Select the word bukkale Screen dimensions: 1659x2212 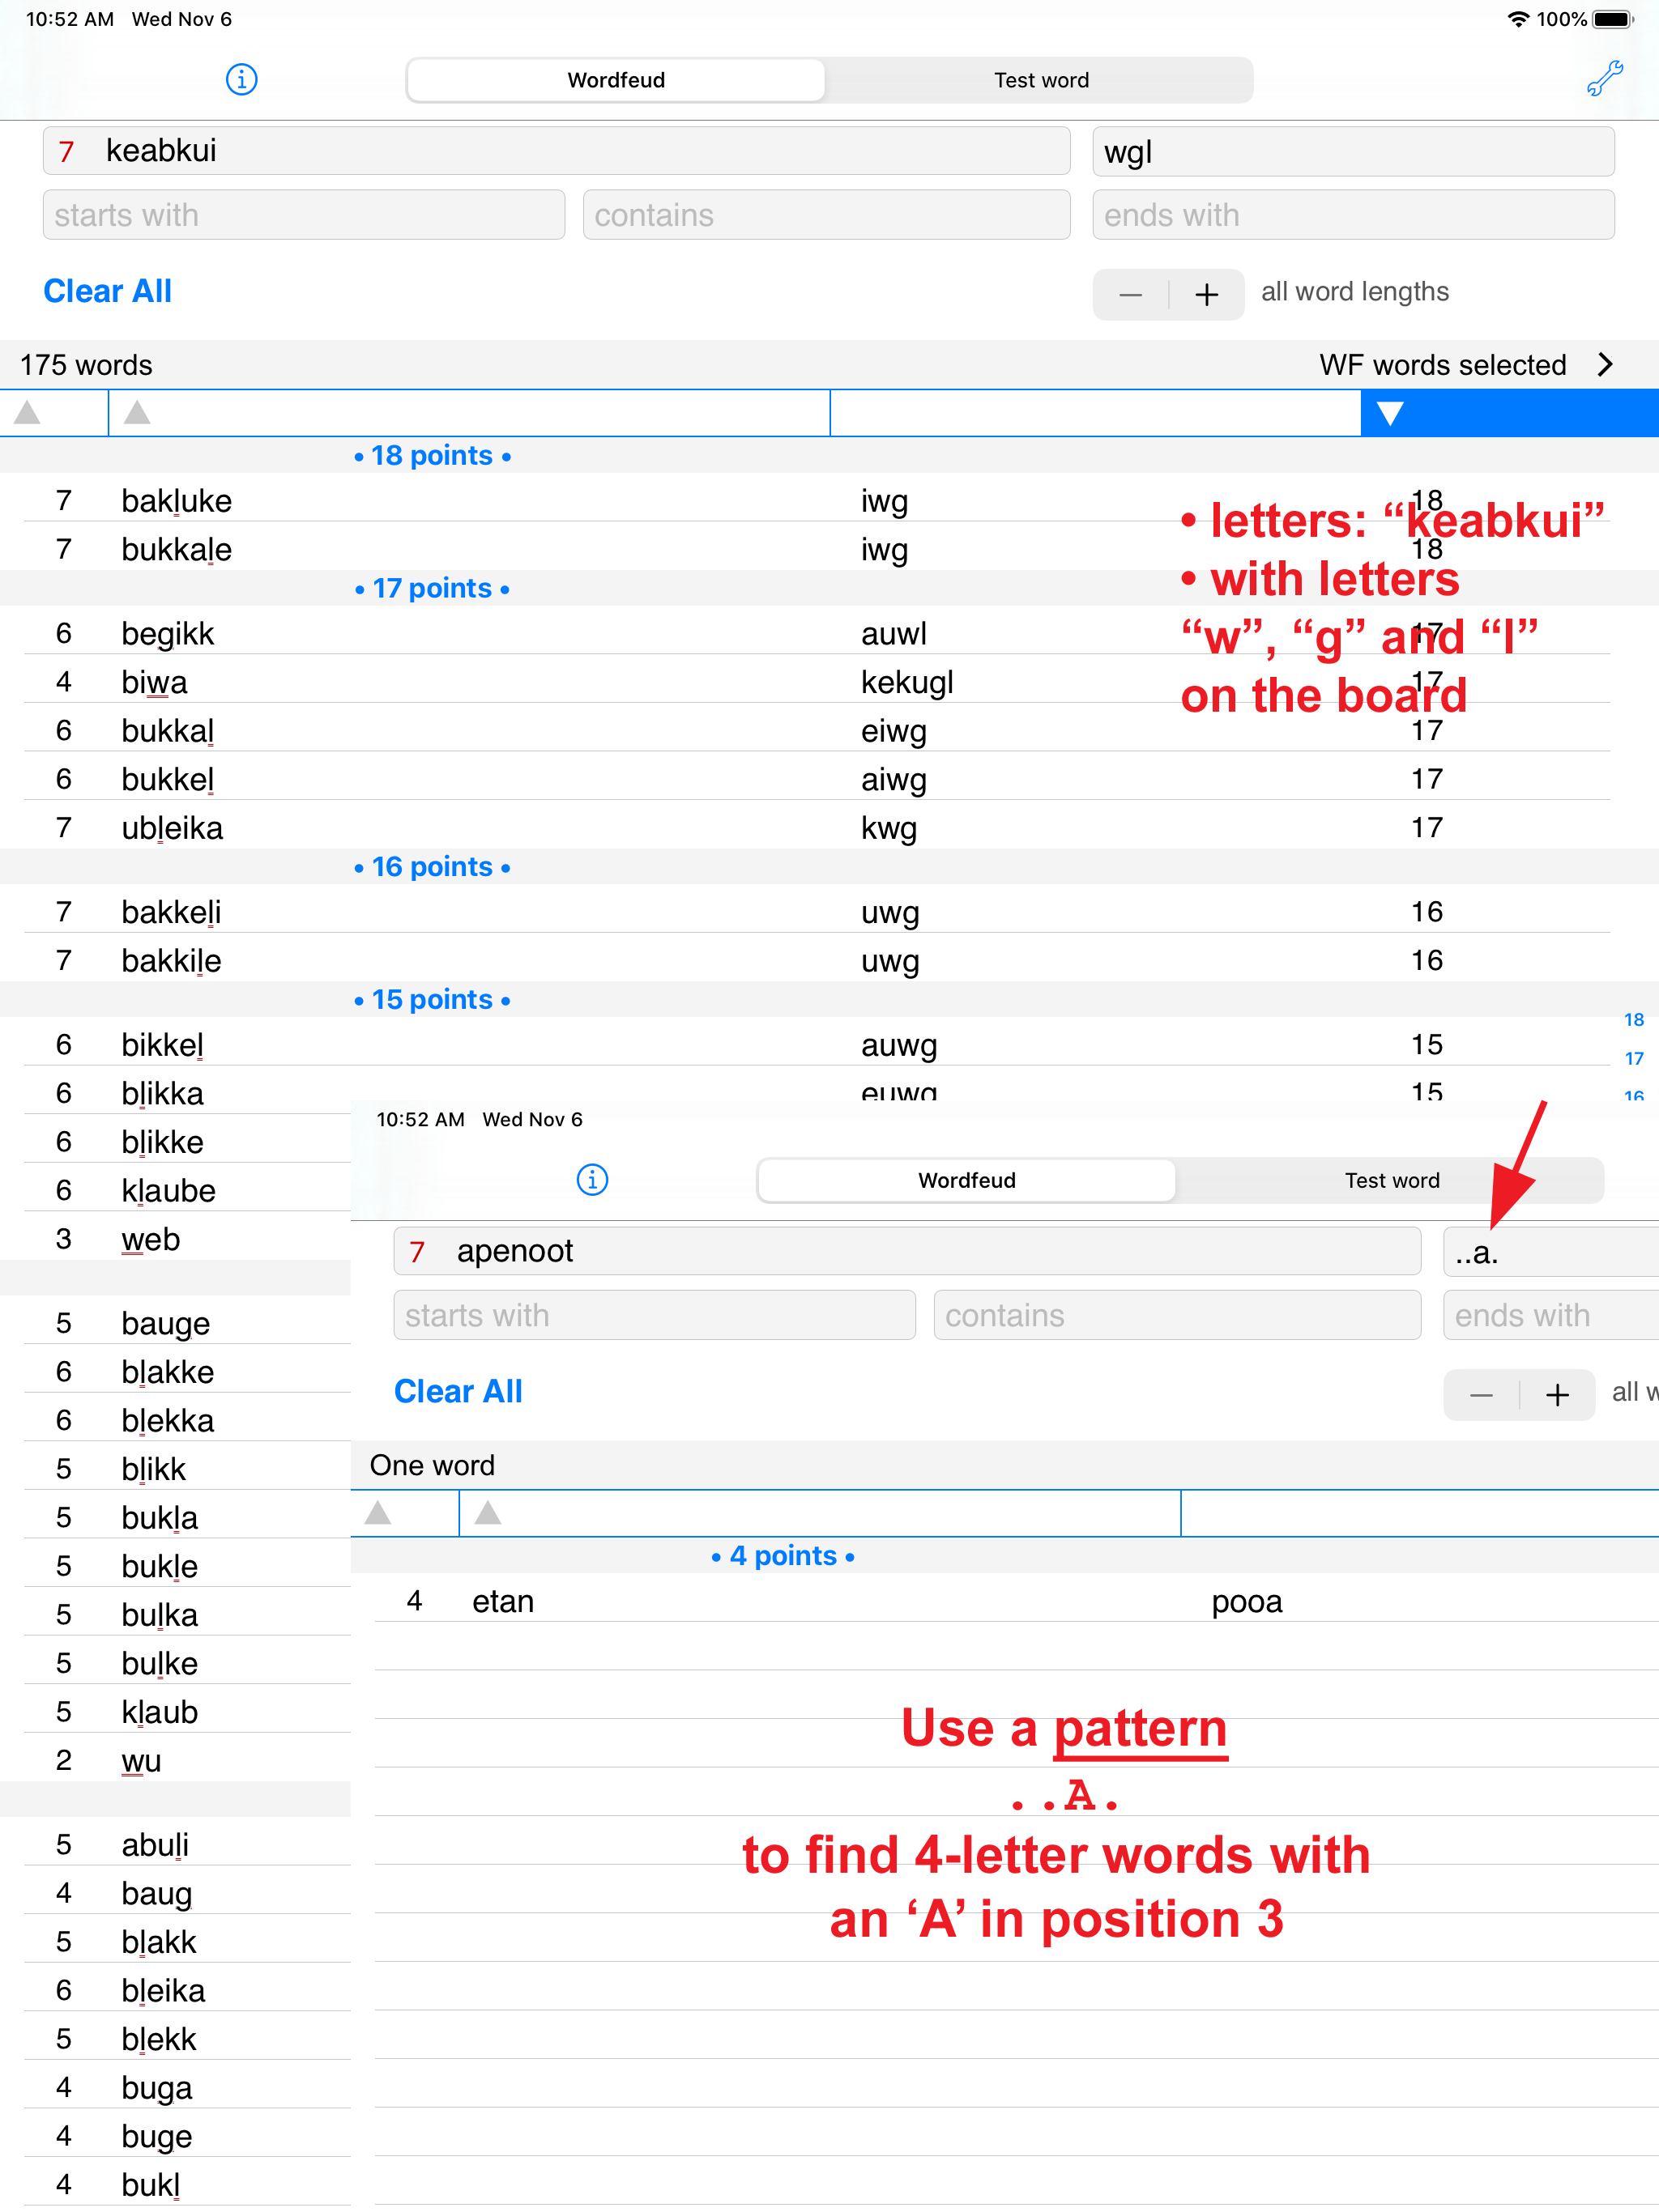coord(176,549)
